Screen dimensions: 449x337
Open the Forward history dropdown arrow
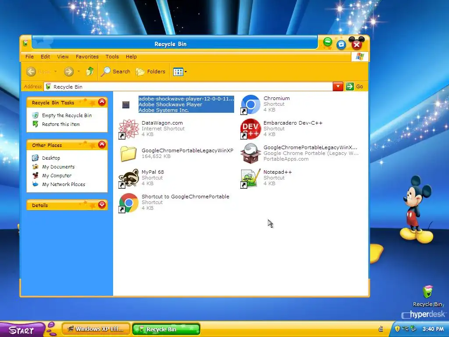click(79, 72)
